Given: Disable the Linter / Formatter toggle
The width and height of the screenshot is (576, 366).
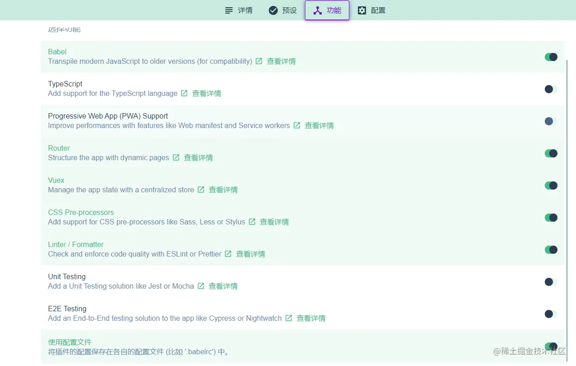Looking at the screenshot, I should [551, 250].
